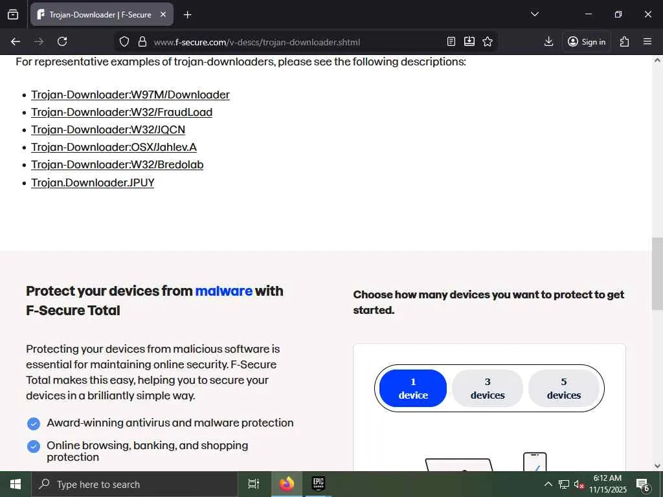Toggle Reader View icon
Image resolution: width=663 pixels, height=497 pixels.
pyautogui.click(x=451, y=41)
